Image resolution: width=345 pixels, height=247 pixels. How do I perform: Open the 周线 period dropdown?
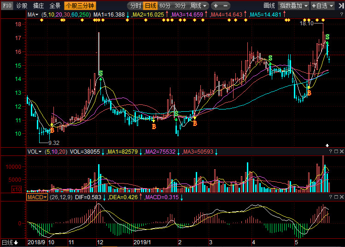199,6
